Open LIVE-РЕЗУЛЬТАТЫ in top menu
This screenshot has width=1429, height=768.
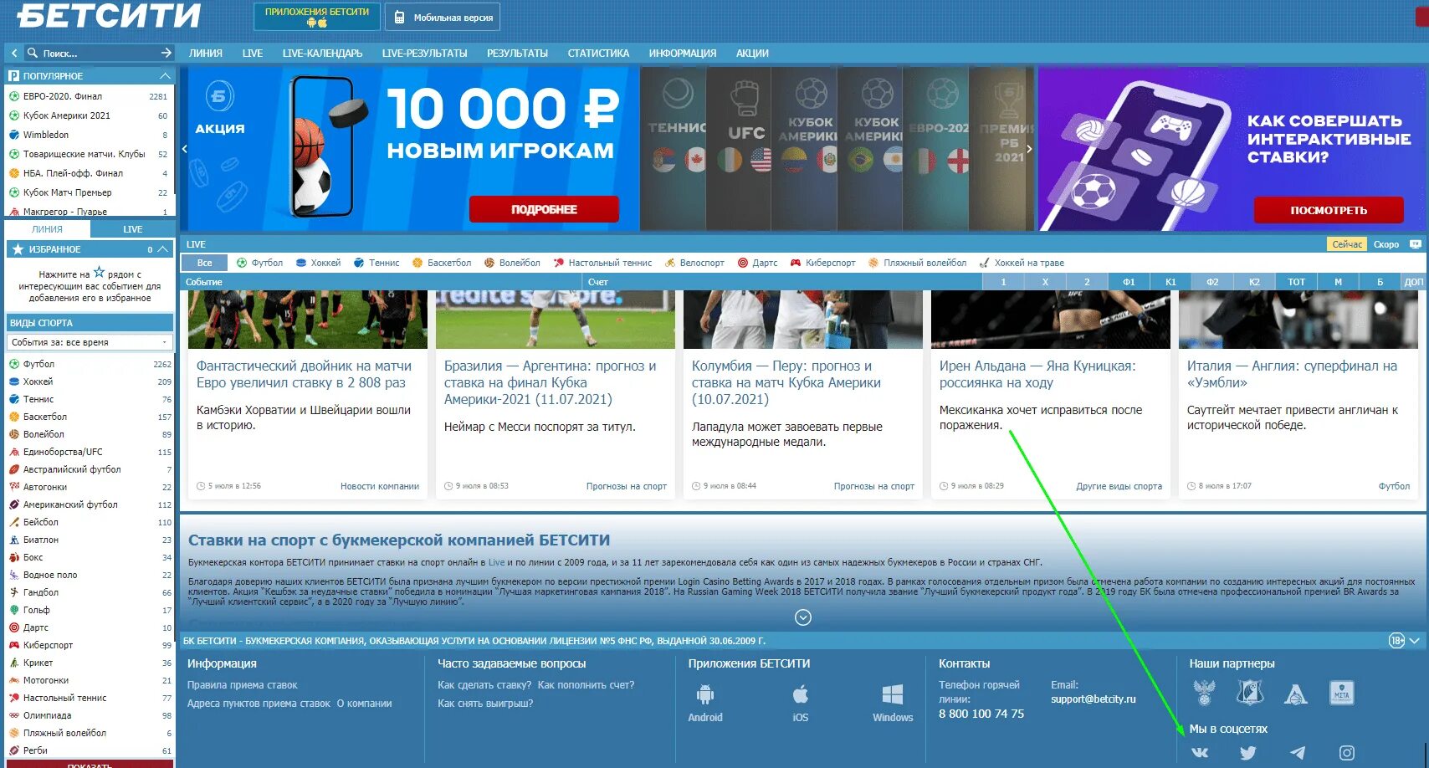click(x=424, y=53)
